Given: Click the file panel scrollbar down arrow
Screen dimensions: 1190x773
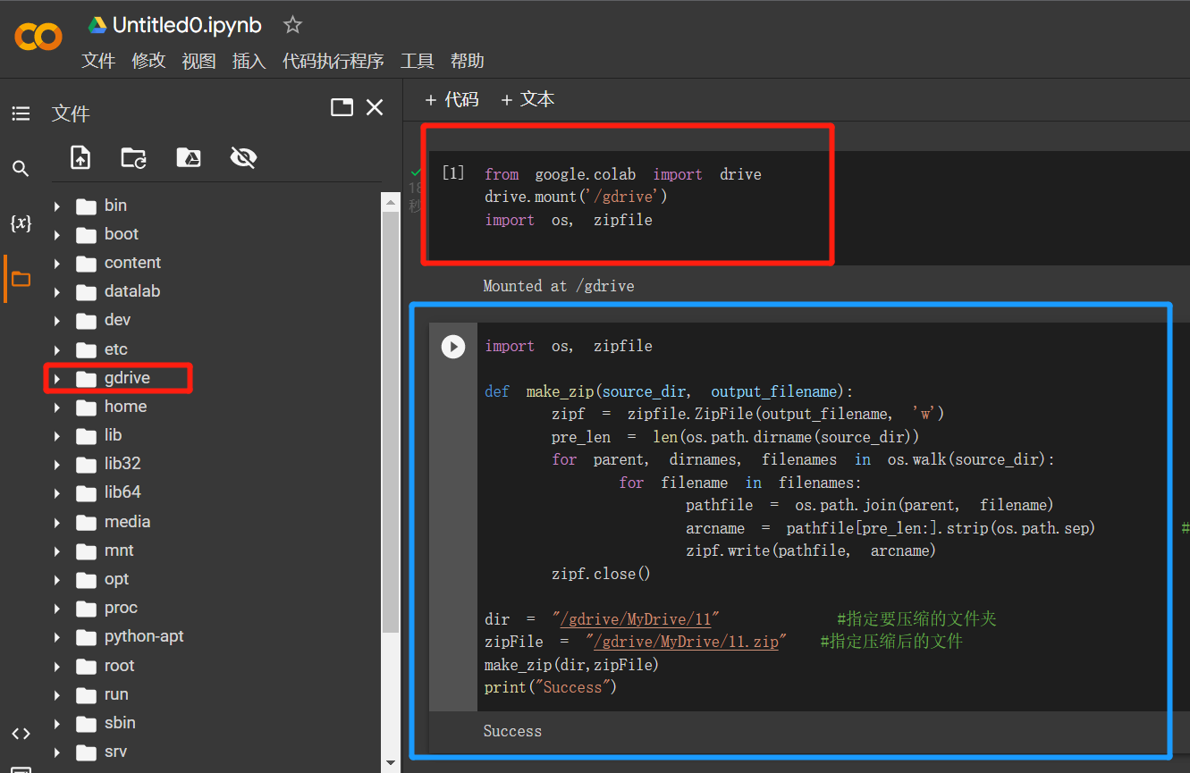Looking at the screenshot, I should (391, 763).
